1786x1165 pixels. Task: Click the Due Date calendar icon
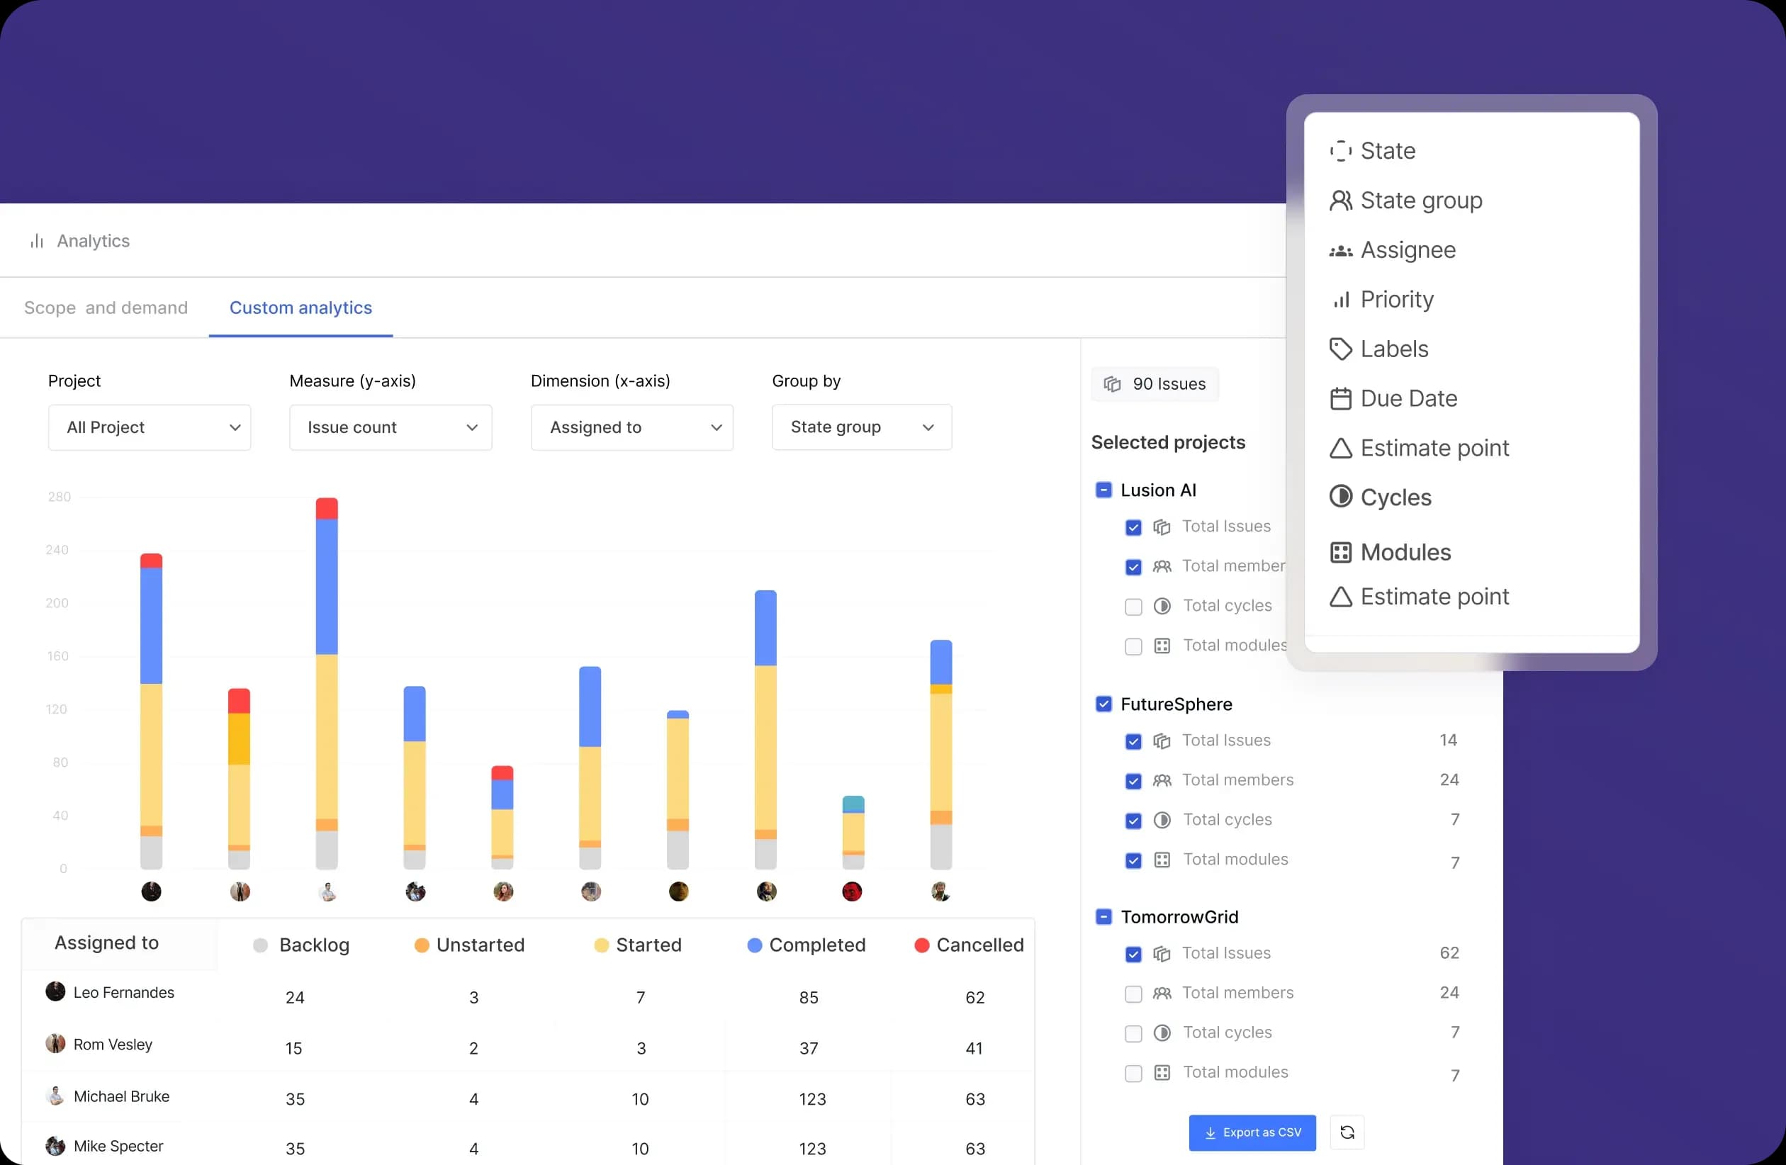pyautogui.click(x=1340, y=398)
